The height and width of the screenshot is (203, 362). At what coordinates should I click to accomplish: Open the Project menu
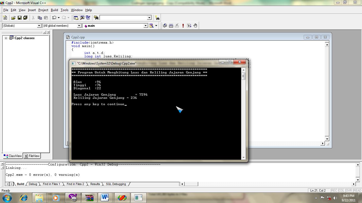click(x=43, y=10)
